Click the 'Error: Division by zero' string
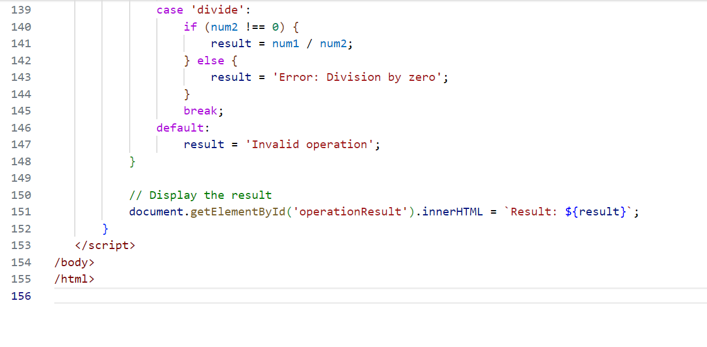The height and width of the screenshot is (347, 707). click(357, 77)
